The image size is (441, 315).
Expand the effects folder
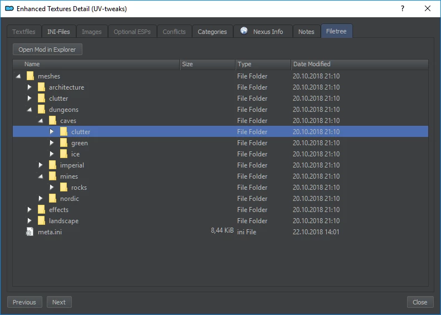(x=30, y=210)
